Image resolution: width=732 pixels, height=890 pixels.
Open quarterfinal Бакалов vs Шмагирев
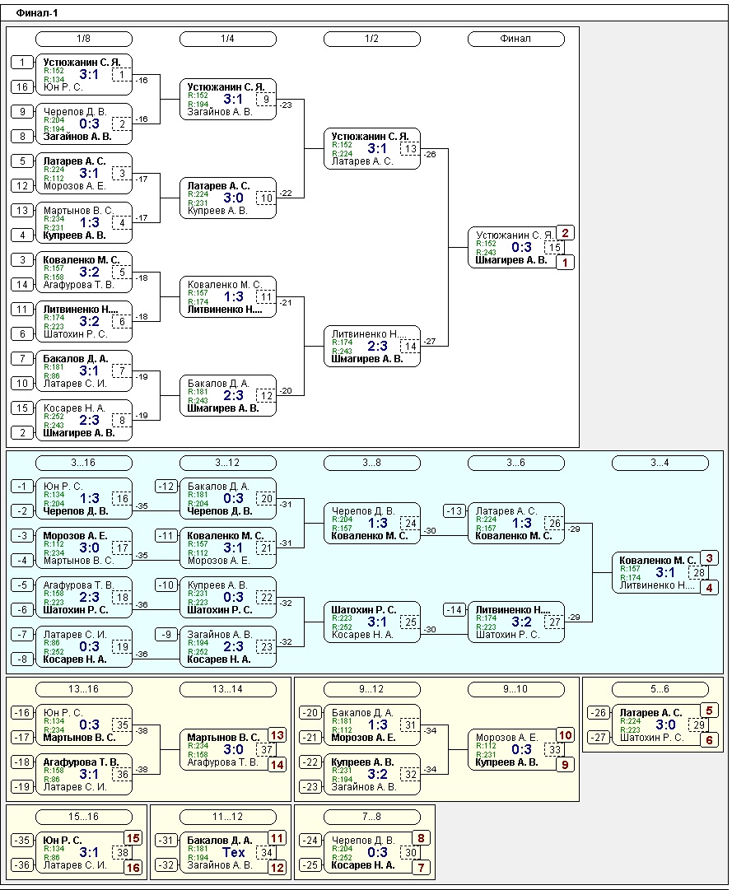coord(228,396)
